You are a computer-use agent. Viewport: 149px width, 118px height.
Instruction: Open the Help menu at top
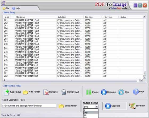[16, 8]
